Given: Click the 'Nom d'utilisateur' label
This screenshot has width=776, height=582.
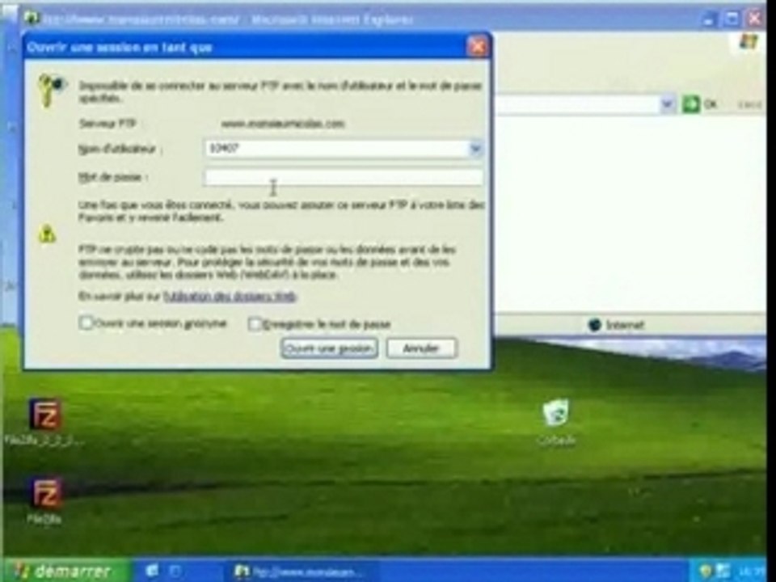Looking at the screenshot, I should 120,149.
